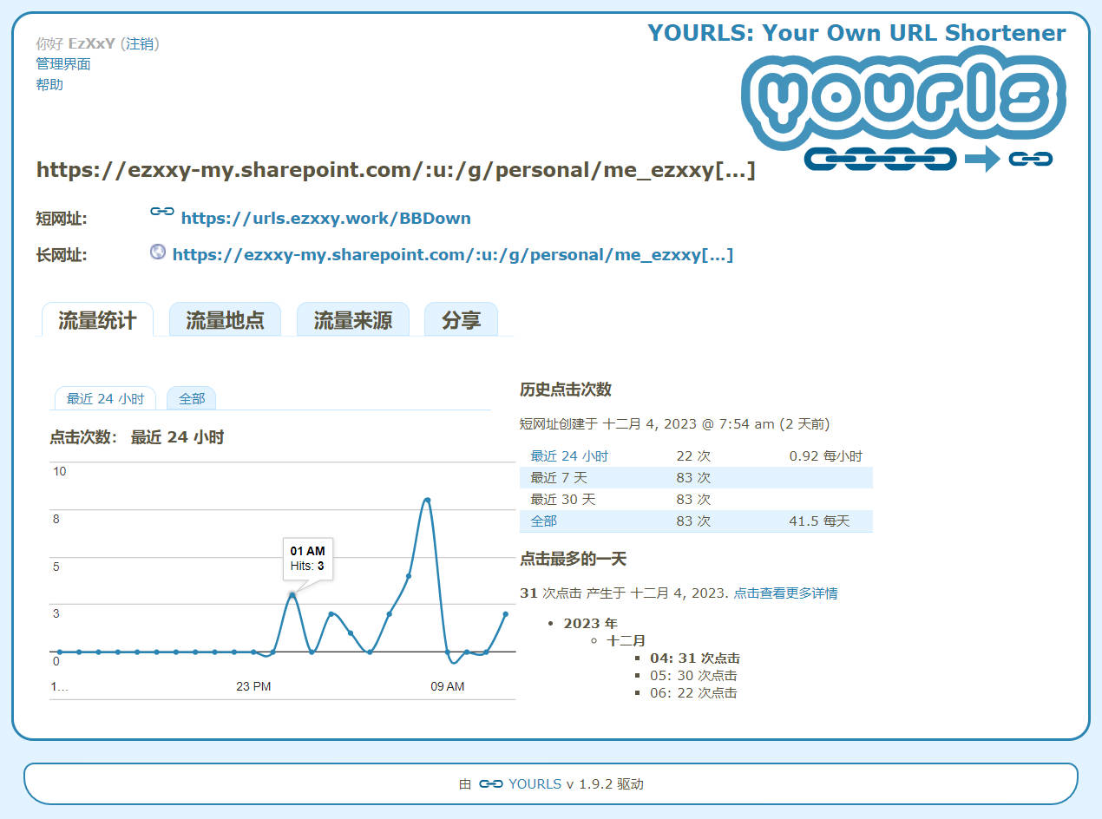Click the 全部 link in stats table
This screenshot has width=1102, height=819.
pos(544,521)
